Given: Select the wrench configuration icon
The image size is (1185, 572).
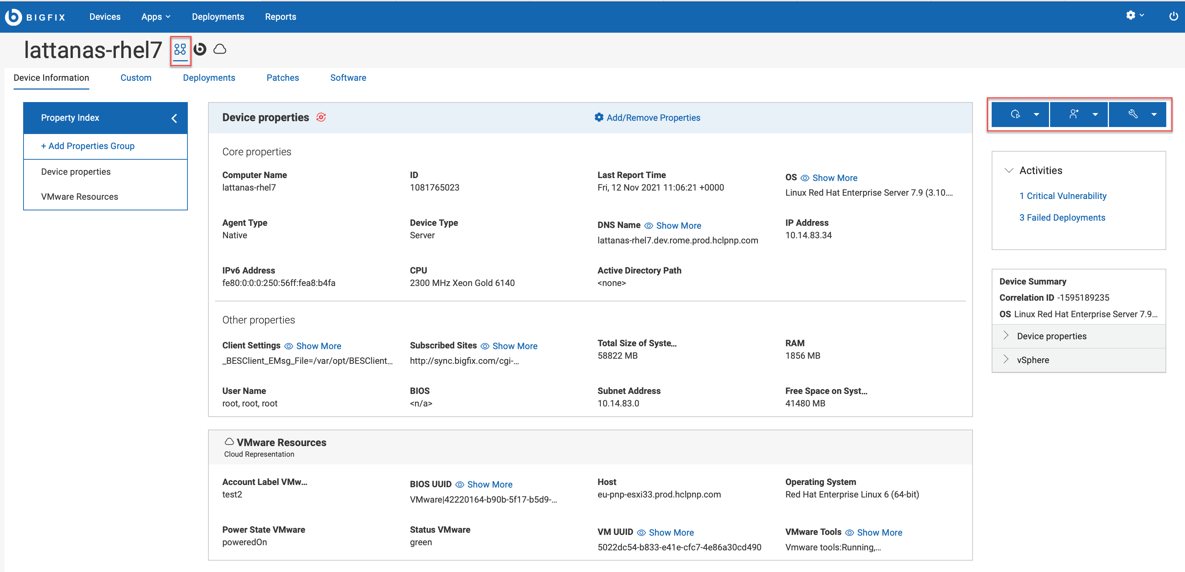Looking at the screenshot, I should point(1134,115).
